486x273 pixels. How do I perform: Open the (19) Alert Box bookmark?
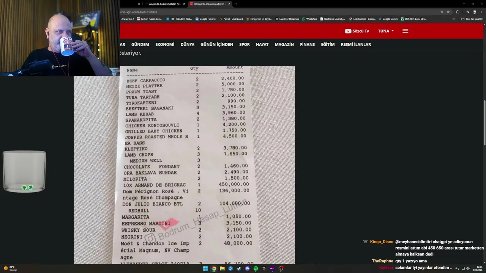click(x=414, y=19)
